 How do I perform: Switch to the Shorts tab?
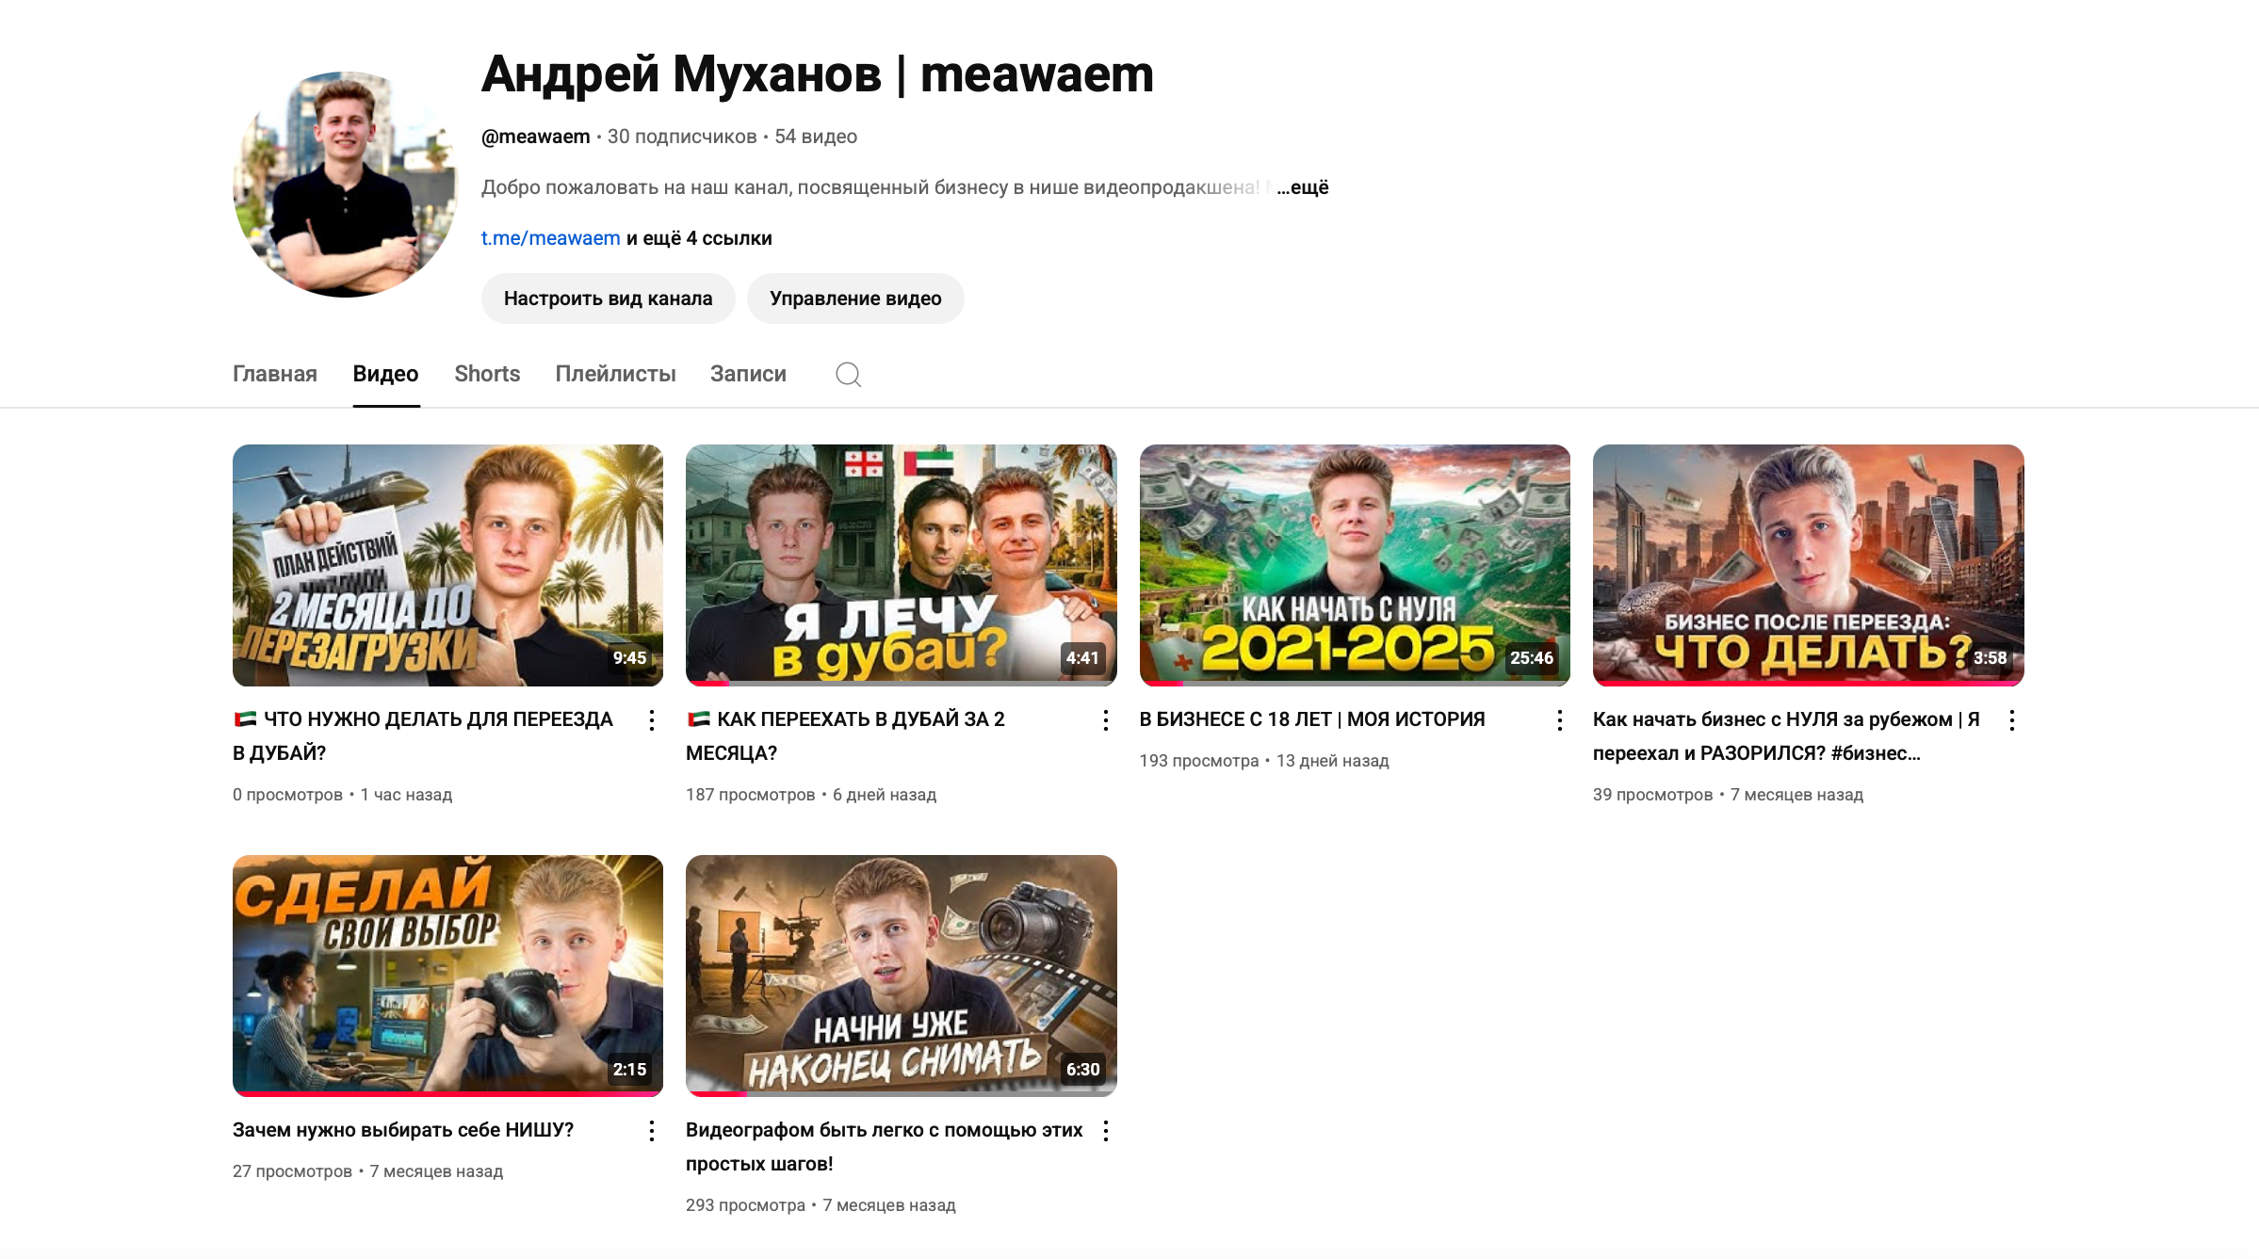(487, 374)
